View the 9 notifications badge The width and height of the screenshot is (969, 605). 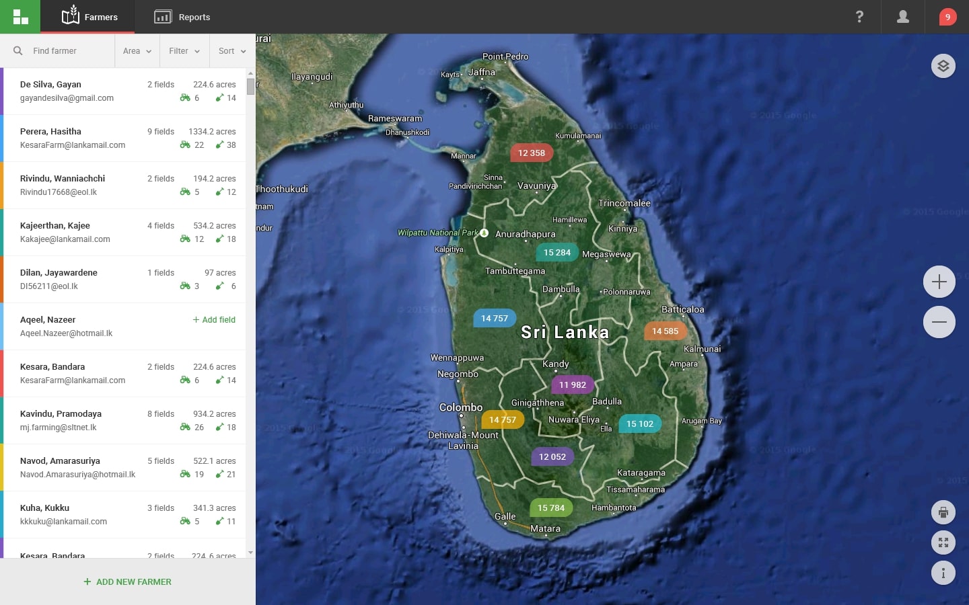(x=947, y=17)
